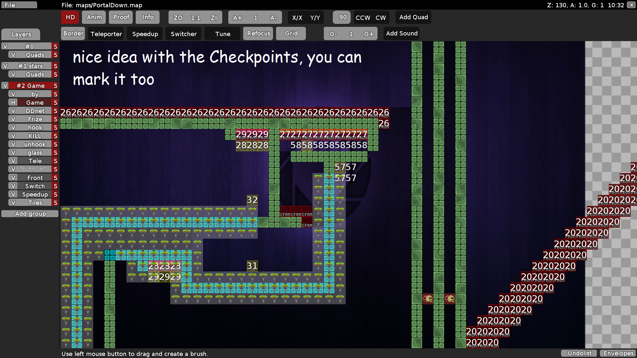637x358 pixels.
Task: Refocus the map view
Action: [x=258, y=33]
